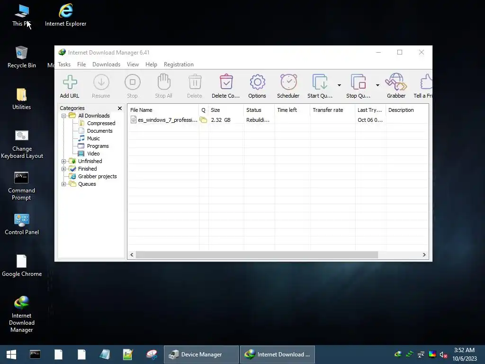Click the Start Queue toolbar icon

coord(320,82)
